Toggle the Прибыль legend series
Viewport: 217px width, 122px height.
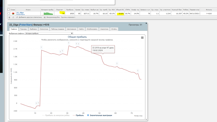coord(78,115)
